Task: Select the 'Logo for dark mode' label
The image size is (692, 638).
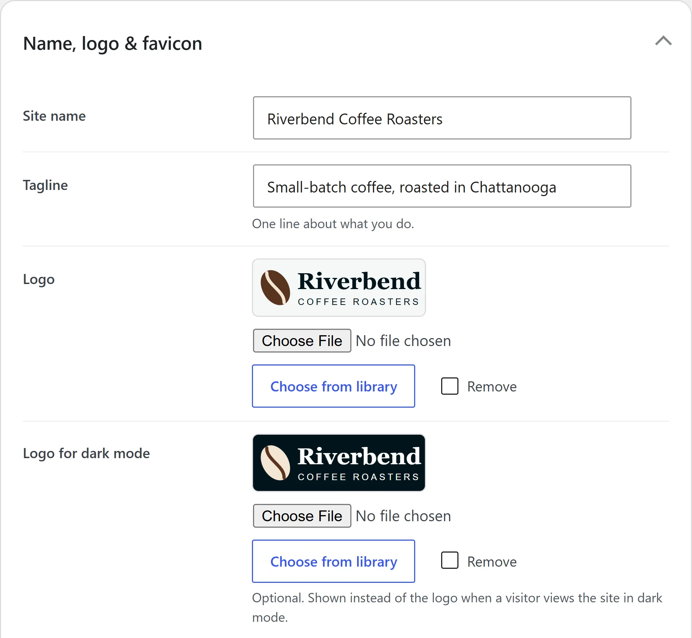Action: tap(86, 453)
